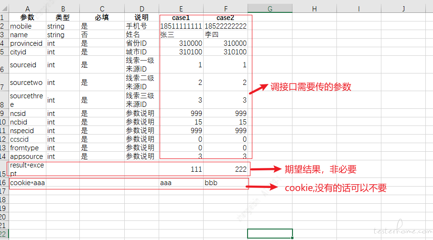Click cell containing '参数' header
Screen dimensions: 433x240
click(x=27, y=17)
